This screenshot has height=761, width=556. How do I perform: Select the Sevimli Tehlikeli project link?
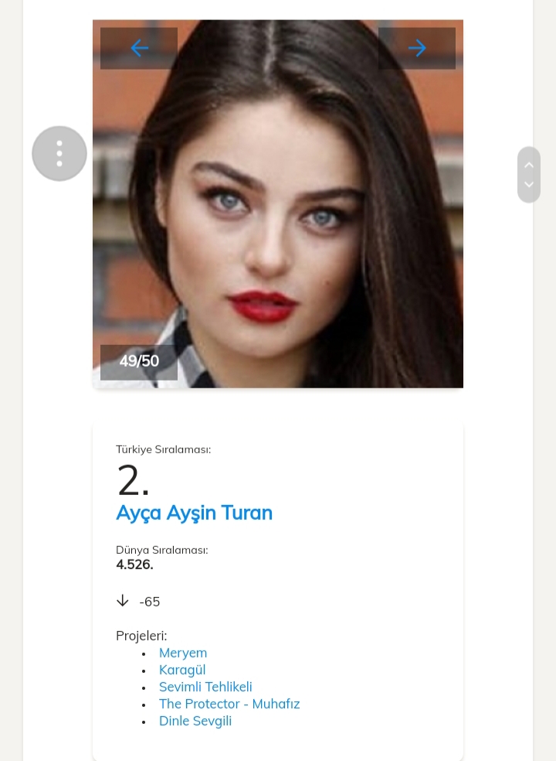click(205, 687)
